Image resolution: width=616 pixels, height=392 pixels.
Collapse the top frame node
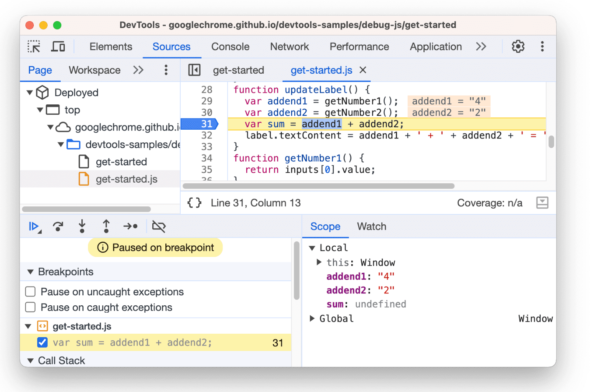(x=40, y=110)
